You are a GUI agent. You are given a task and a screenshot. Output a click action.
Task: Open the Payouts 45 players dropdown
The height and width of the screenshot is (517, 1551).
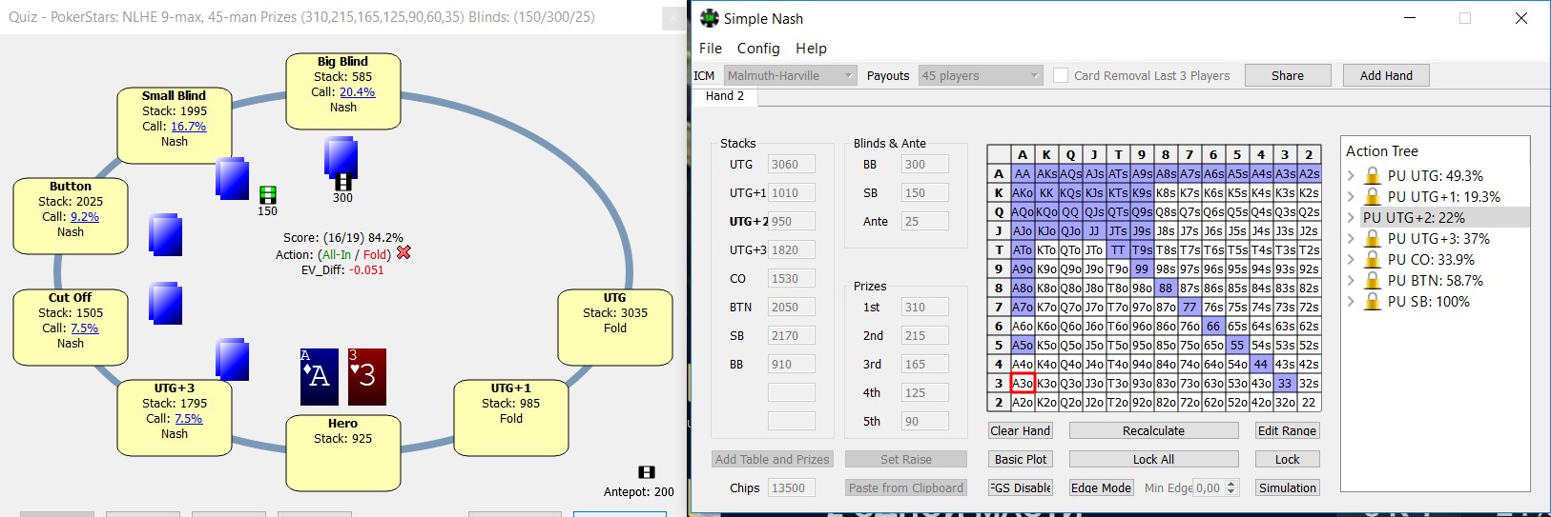pyautogui.click(x=980, y=75)
